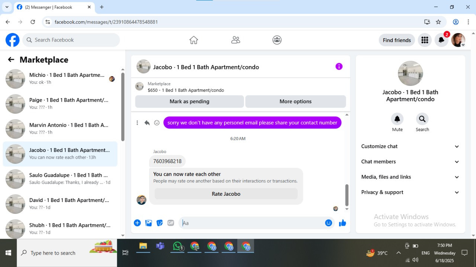Open a new browser tab
Image resolution: width=476 pixels, height=267 pixels.
pos(102,7)
